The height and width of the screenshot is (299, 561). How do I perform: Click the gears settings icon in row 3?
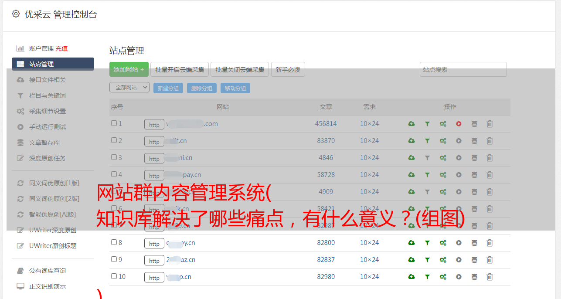tap(443, 158)
